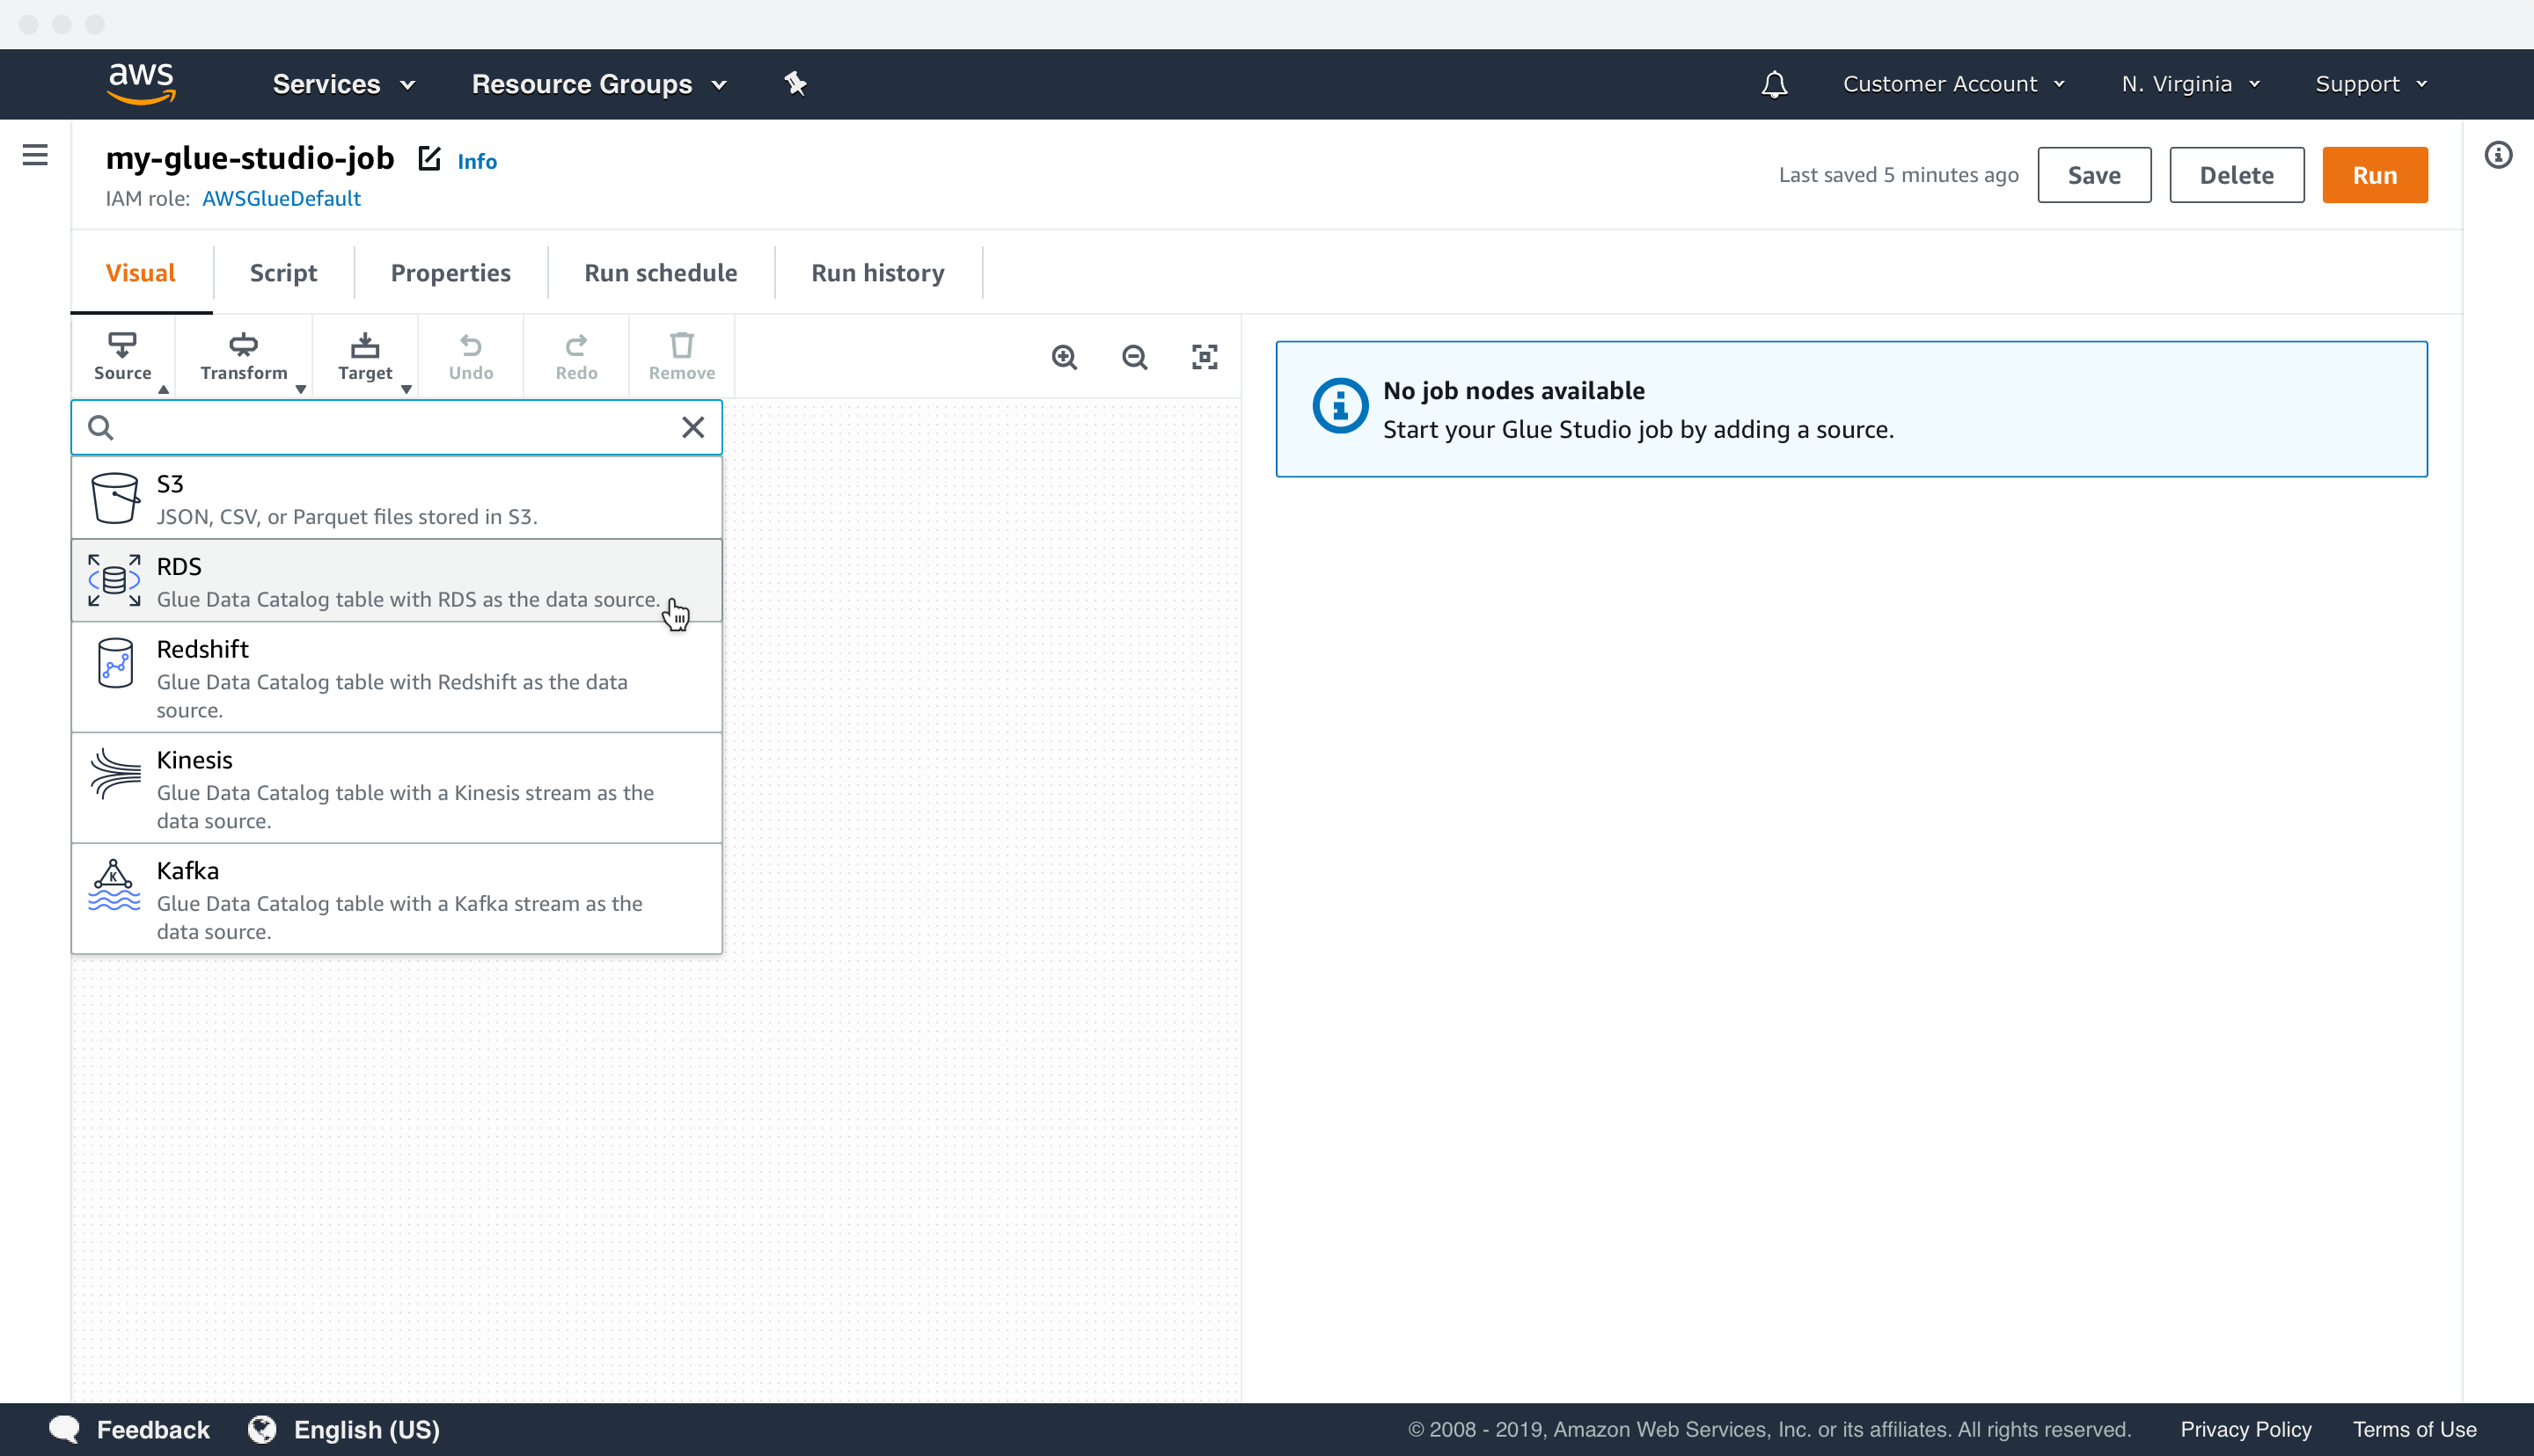Open the Privacy Policy link
The height and width of the screenshot is (1456, 2534).
(2245, 1430)
